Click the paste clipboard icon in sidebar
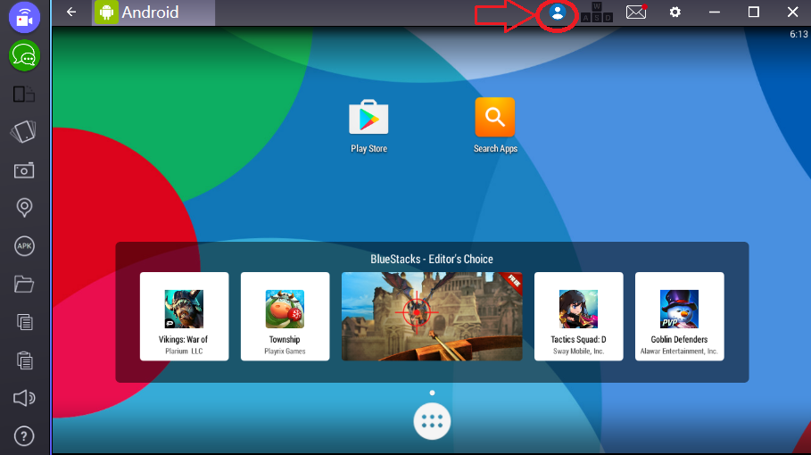The width and height of the screenshot is (811, 455). [x=24, y=360]
